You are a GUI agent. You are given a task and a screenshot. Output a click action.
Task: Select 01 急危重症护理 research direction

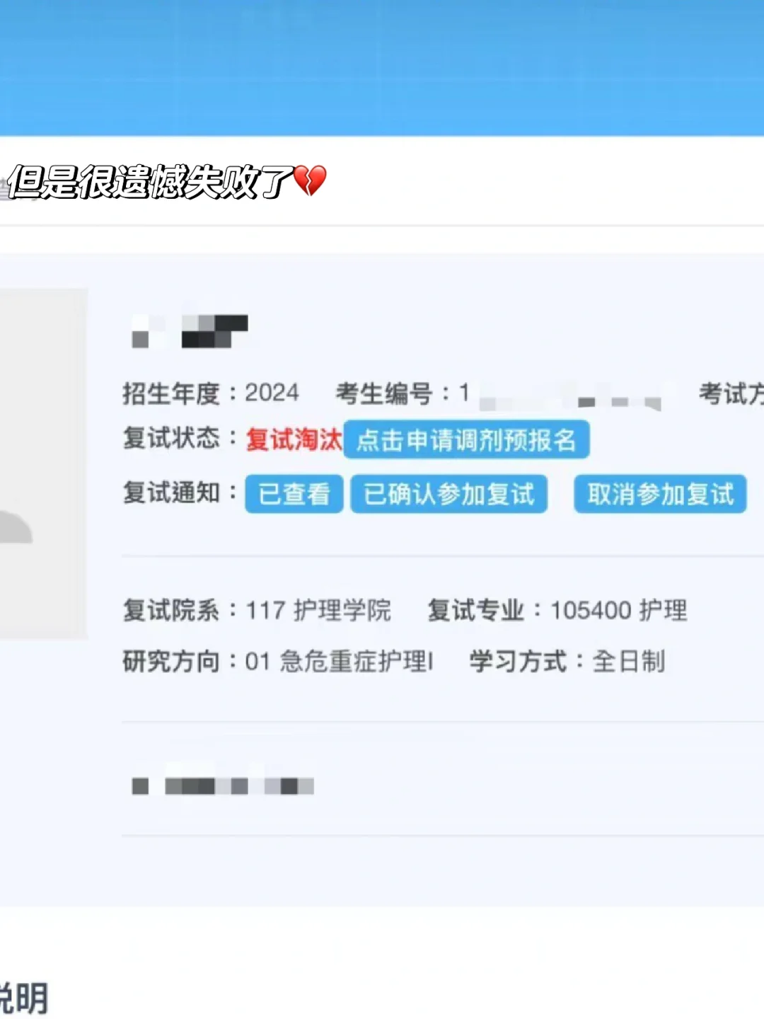pos(339,662)
